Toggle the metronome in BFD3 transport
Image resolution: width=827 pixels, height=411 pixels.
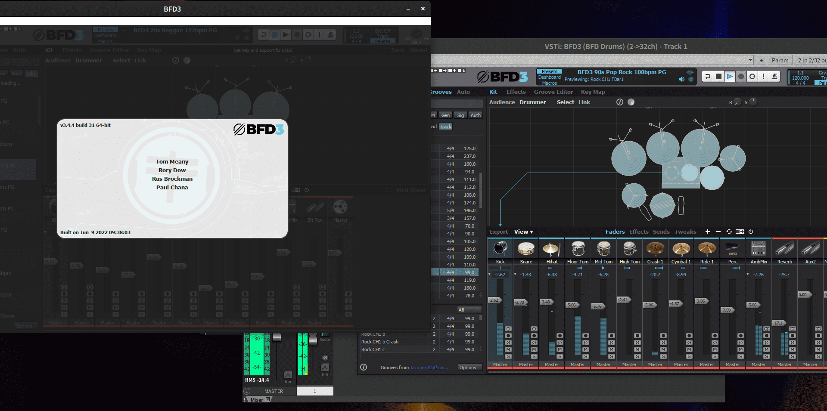tap(774, 77)
